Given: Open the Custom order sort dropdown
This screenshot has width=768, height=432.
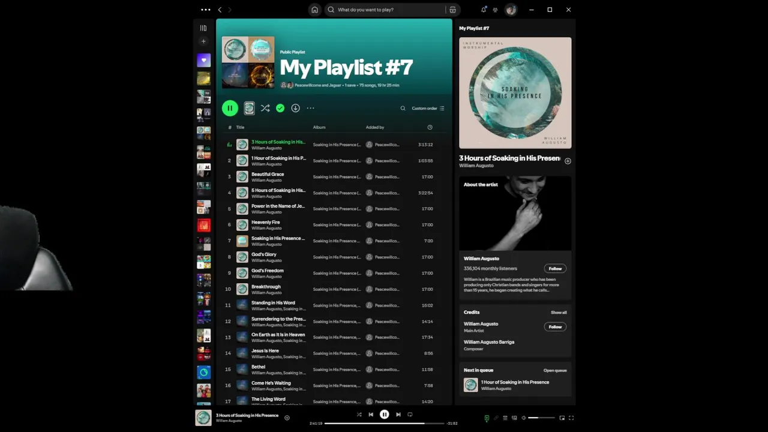Looking at the screenshot, I should (428, 108).
